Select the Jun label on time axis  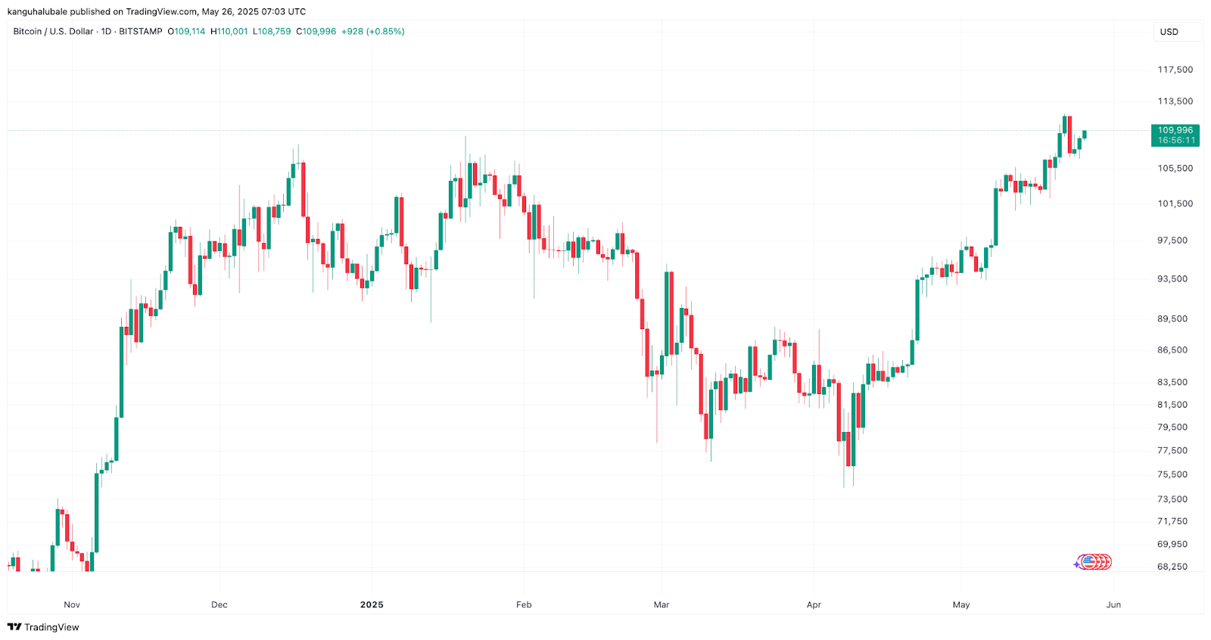[1113, 604]
